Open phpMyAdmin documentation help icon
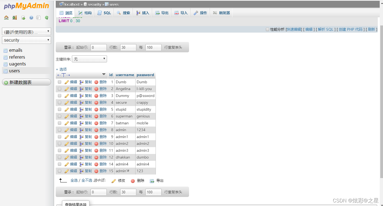 click(31, 18)
